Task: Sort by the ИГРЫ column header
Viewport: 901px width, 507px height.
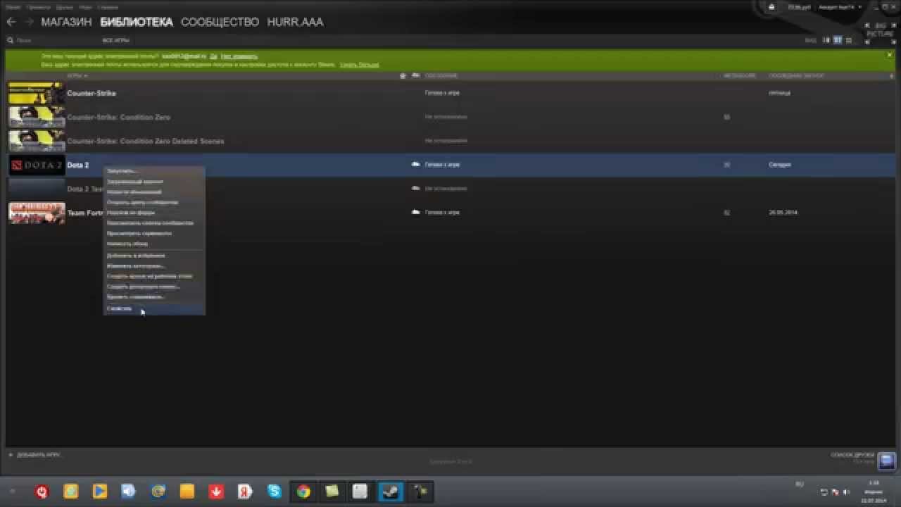Action: (77, 75)
